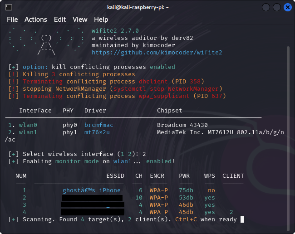Screen dimensions: 295x234
Task: Click the 75db power value
Action: [x=186, y=190]
